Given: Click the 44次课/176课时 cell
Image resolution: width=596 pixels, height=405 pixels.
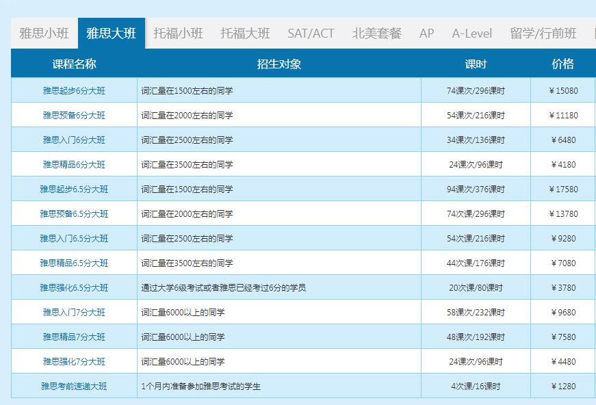Looking at the screenshot, I should tap(476, 263).
